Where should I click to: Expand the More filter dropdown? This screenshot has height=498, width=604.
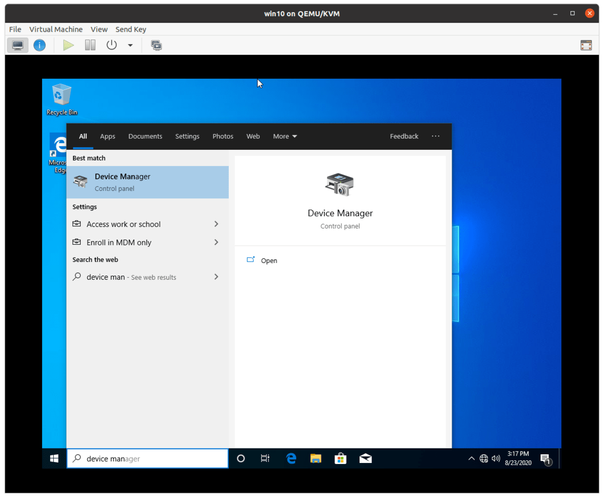pyautogui.click(x=285, y=136)
